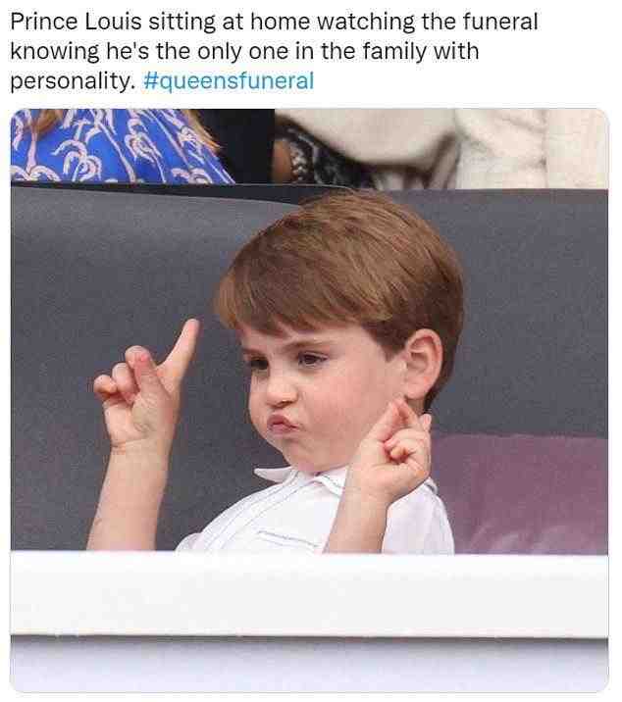Open the attached tweet photo
The width and height of the screenshot is (622, 702).
(309, 400)
